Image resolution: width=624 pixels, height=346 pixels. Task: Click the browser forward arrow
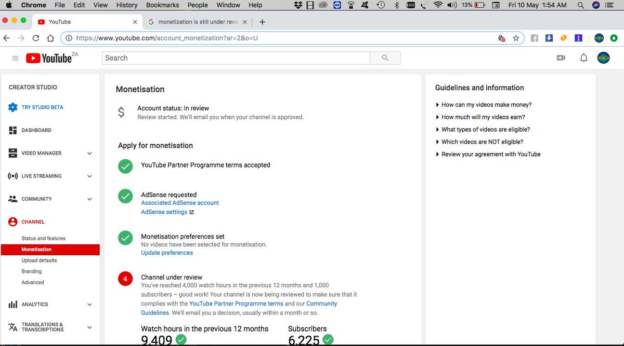(21, 38)
